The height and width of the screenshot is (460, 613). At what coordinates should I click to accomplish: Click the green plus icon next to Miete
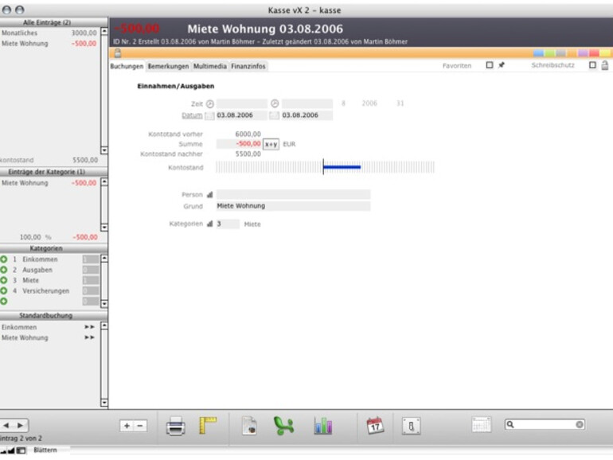[x=4, y=280]
